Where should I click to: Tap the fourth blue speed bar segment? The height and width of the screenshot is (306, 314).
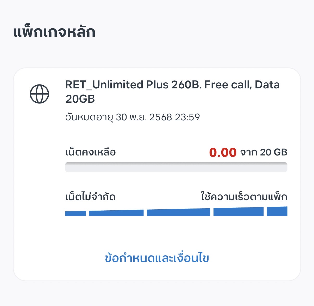(x=238, y=212)
